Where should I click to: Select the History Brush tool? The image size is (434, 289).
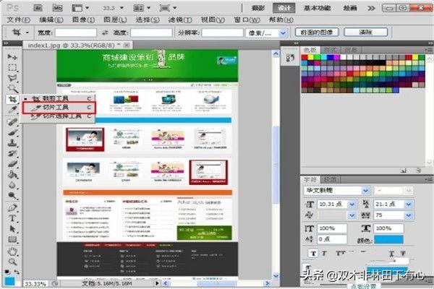click(12, 153)
